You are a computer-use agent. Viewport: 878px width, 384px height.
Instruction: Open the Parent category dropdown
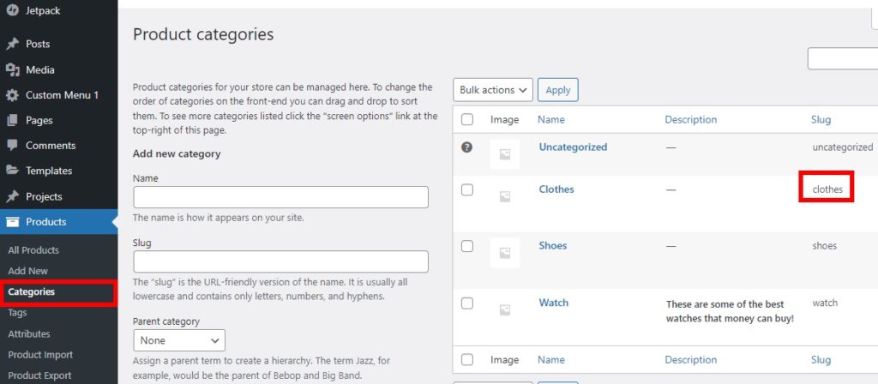tap(179, 340)
